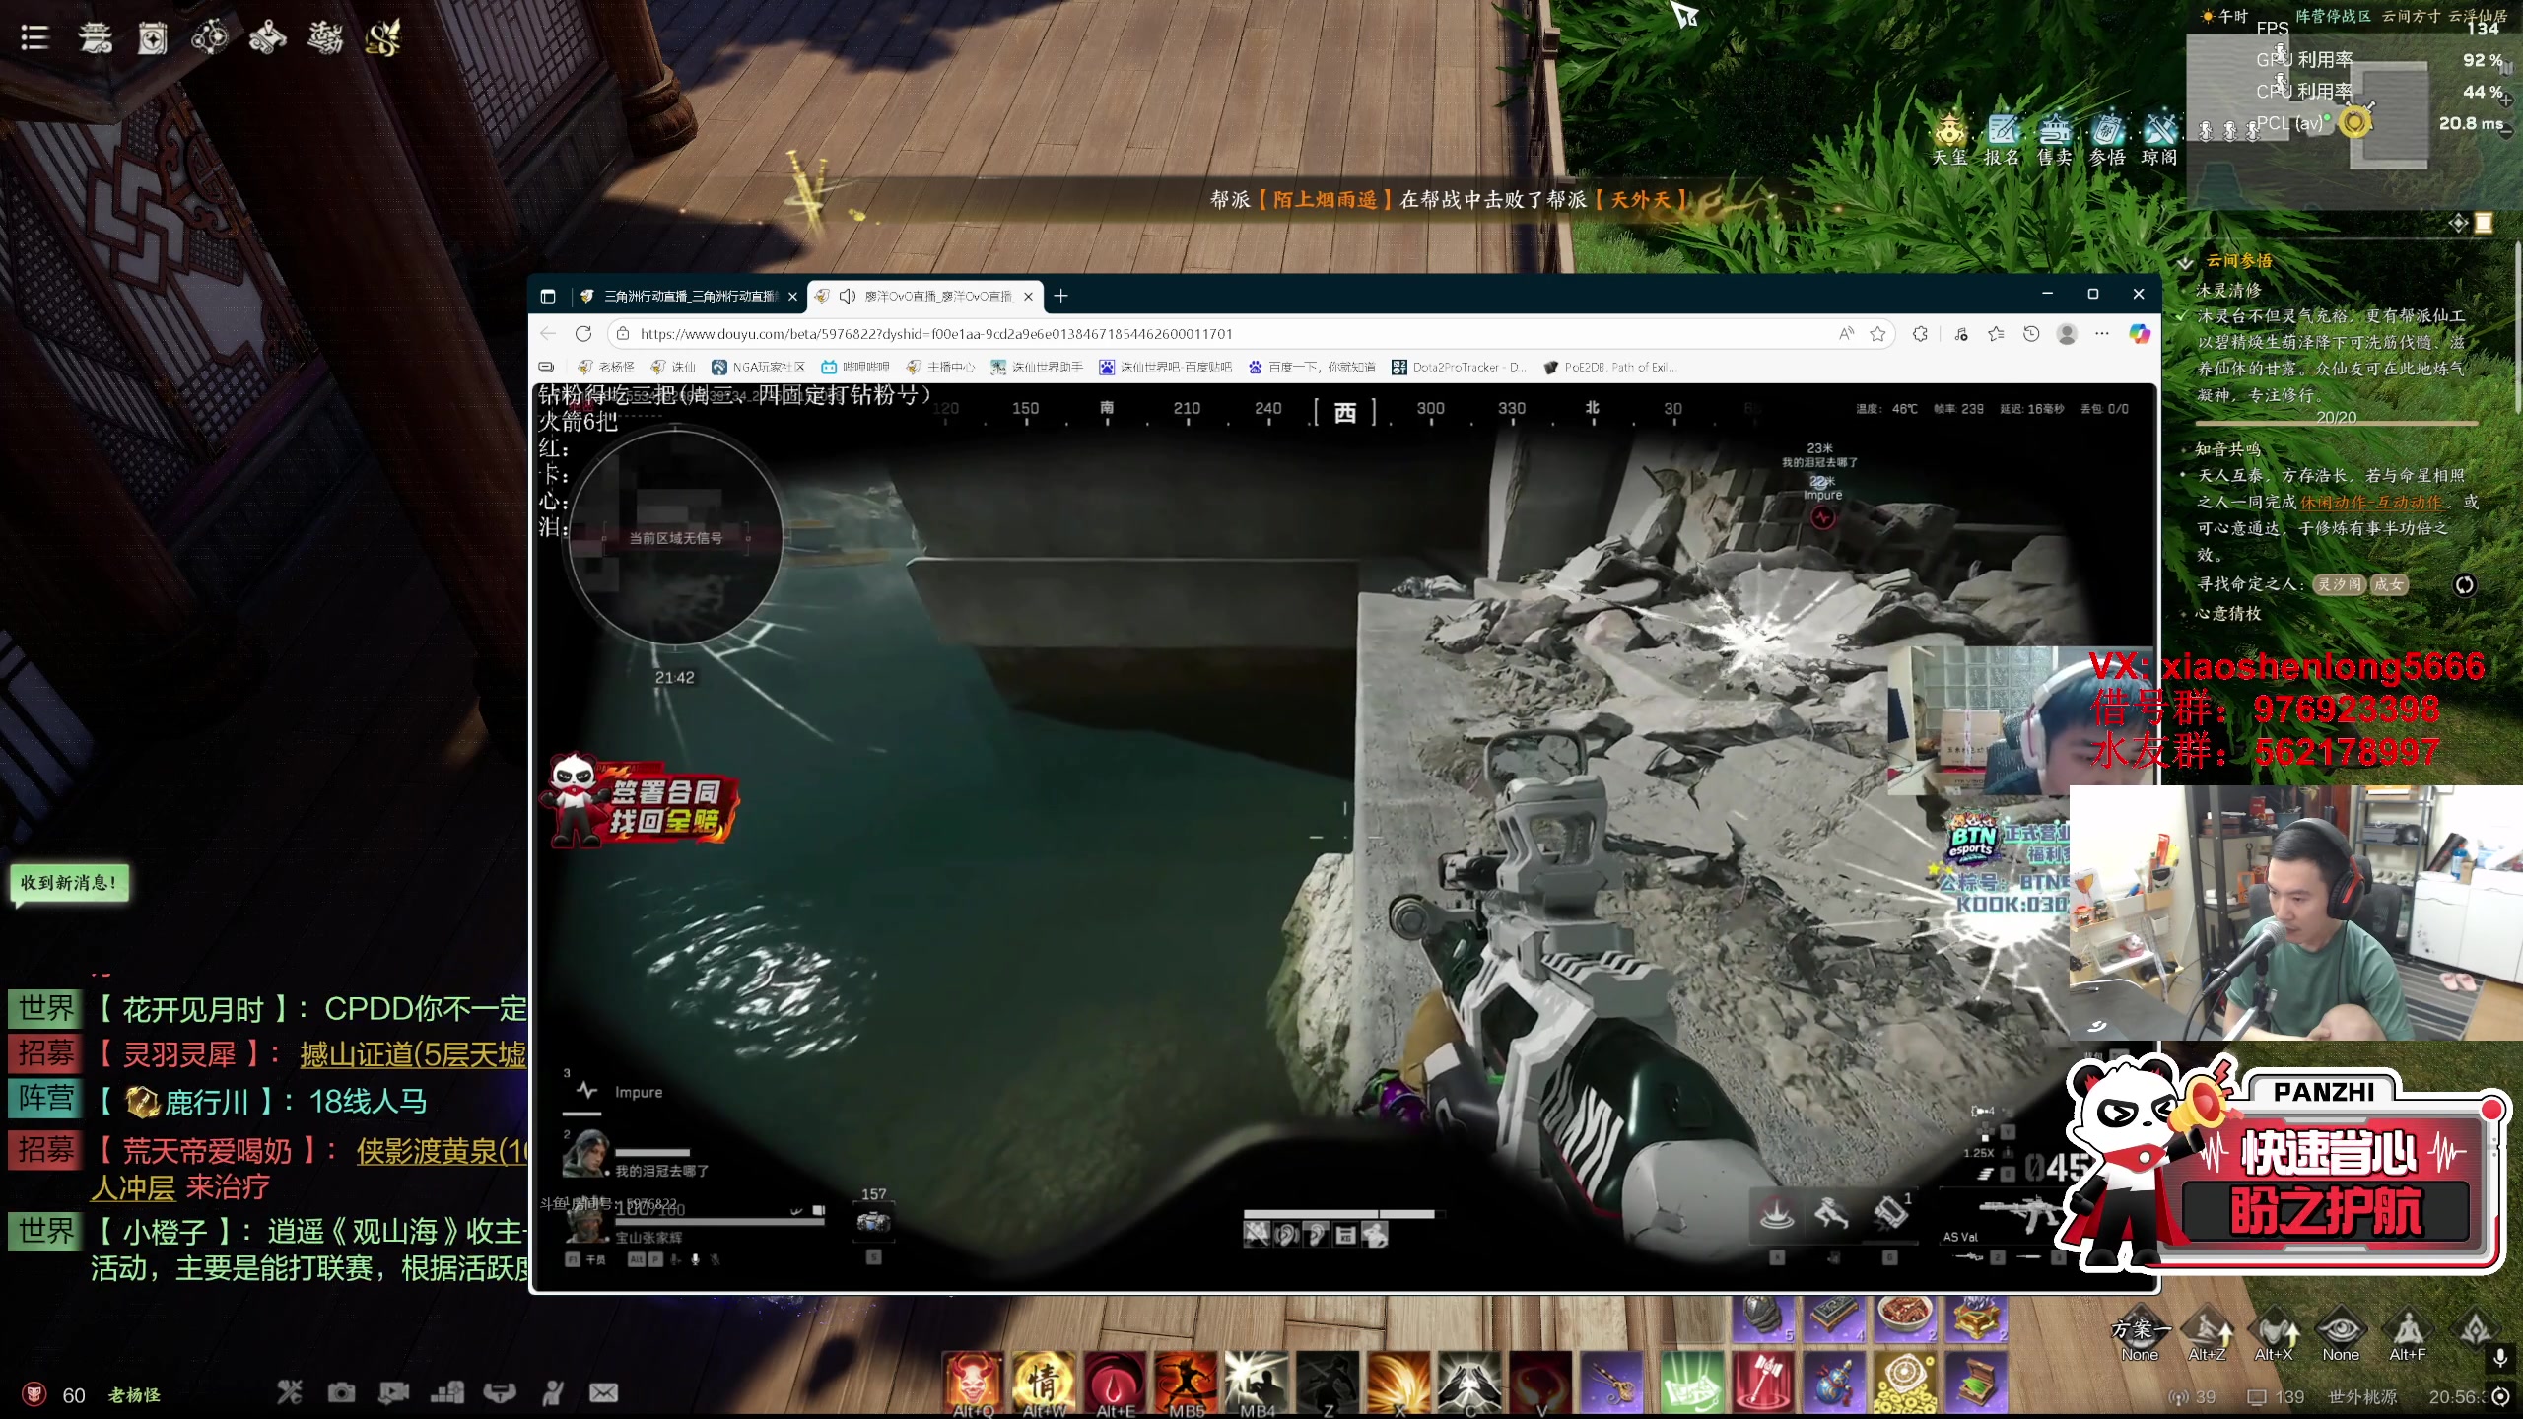This screenshot has height=1419, width=2523.
Task: Open the 百度一下 bookmark
Action: pos(1312,368)
